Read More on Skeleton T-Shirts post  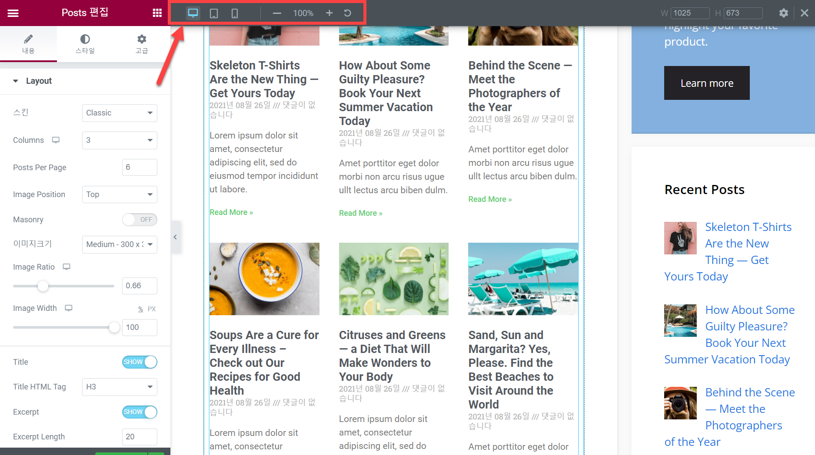pos(231,212)
